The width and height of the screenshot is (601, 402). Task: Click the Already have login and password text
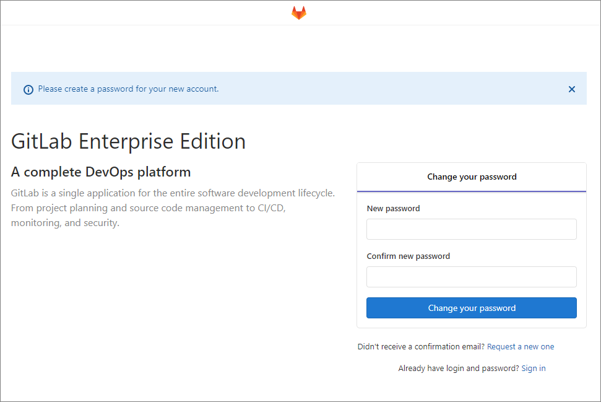pyautogui.click(x=458, y=369)
